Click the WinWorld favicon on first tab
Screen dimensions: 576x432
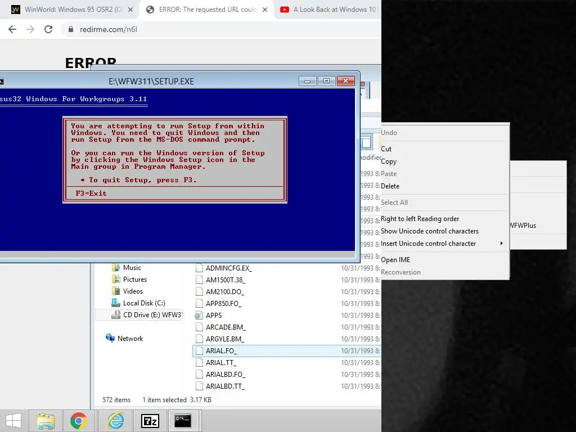coord(16,10)
